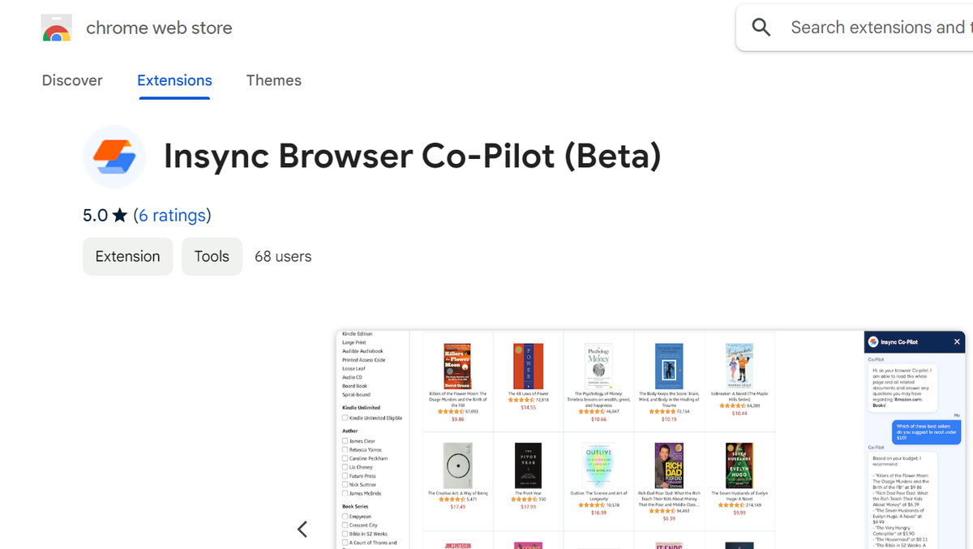Click the search magnifying glass icon

[761, 27]
